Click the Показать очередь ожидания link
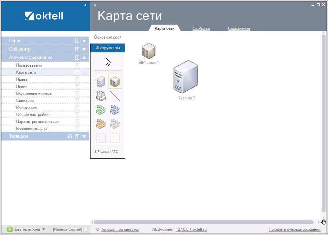This screenshot has height=235, width=328. 294,229
